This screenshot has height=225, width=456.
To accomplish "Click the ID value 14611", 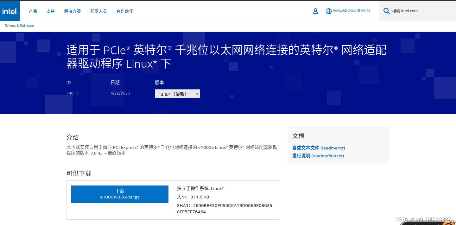I will tap(72, 93).
